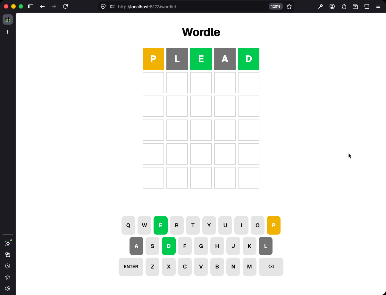
Task: Click the green E tile in grid
Action: pos(201,59)
